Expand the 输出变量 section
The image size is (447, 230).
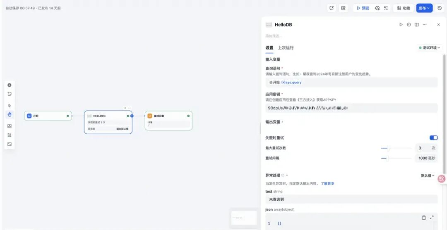click(x=274, y=122)
